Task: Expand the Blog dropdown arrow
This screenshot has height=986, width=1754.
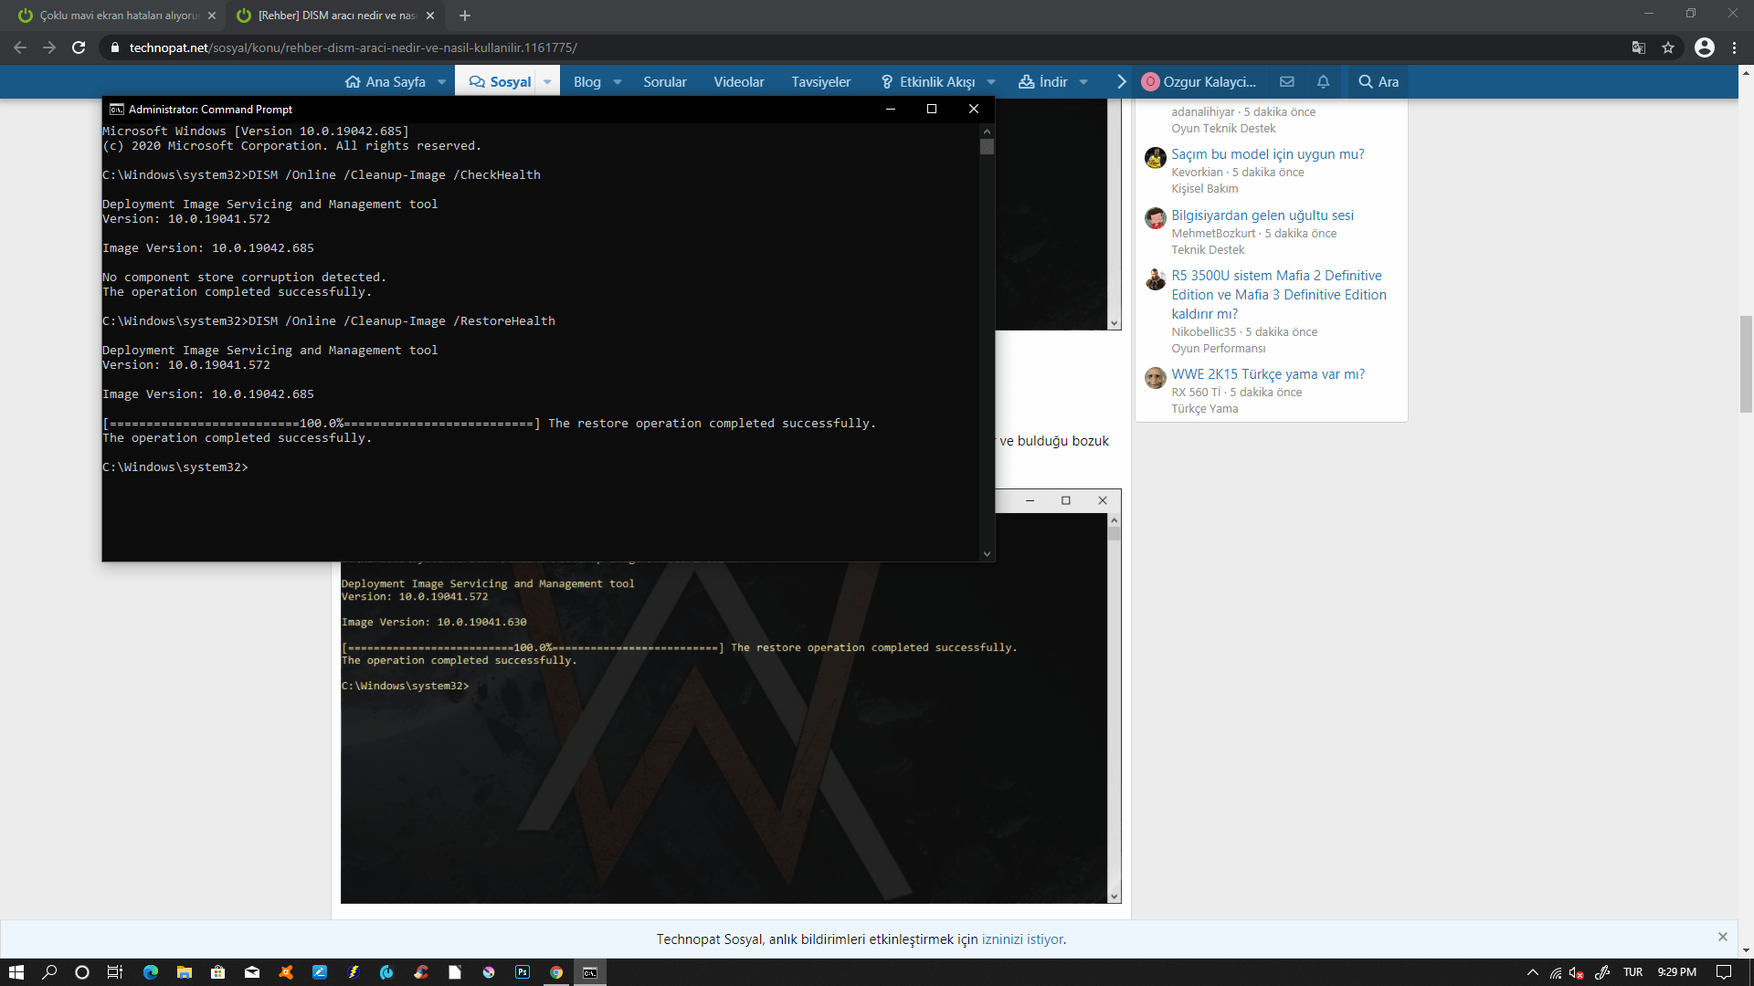Action: [x=618, y=81]
